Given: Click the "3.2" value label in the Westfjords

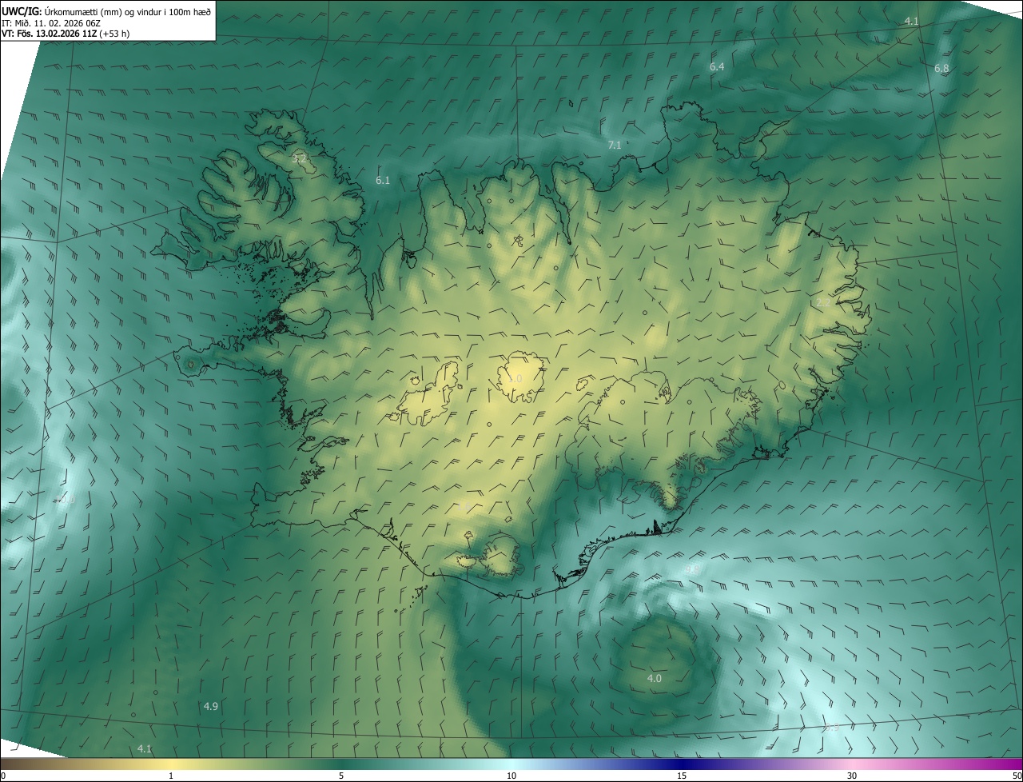Looking at the screenshot, I should (299, 159).
